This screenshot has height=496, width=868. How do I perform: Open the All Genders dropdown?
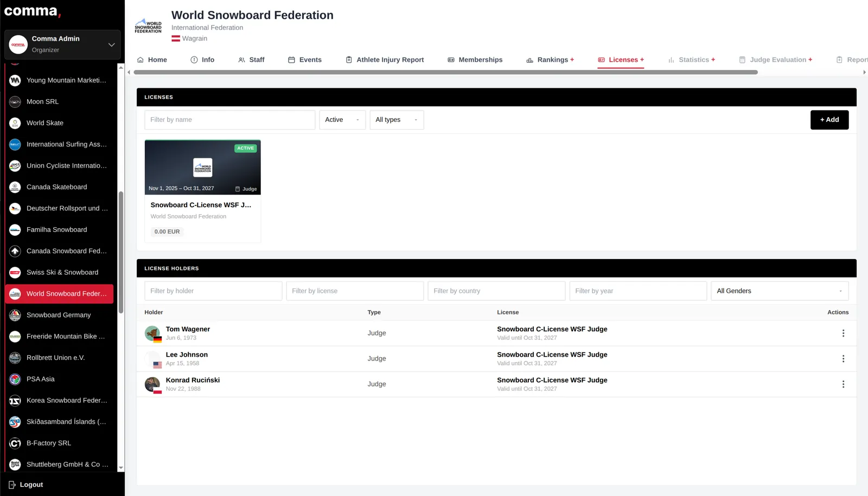click(x=780, y=291)
